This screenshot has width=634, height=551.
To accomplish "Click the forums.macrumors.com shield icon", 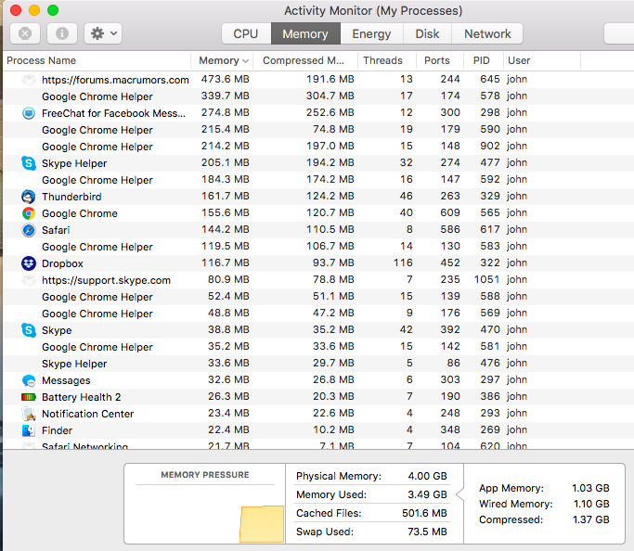I will (x=28, y=80).
